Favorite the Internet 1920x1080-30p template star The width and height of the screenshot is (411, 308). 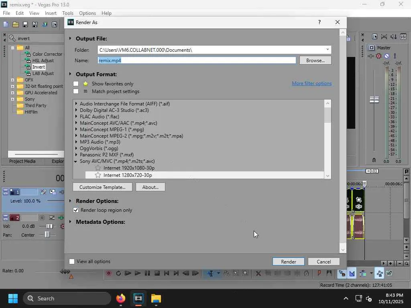coord(98,168)
